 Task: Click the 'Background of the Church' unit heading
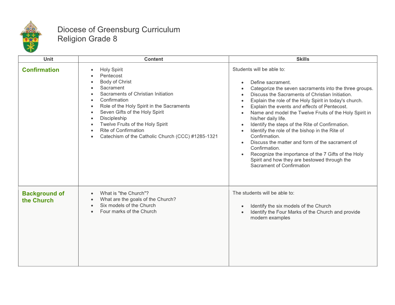point(43,197)
